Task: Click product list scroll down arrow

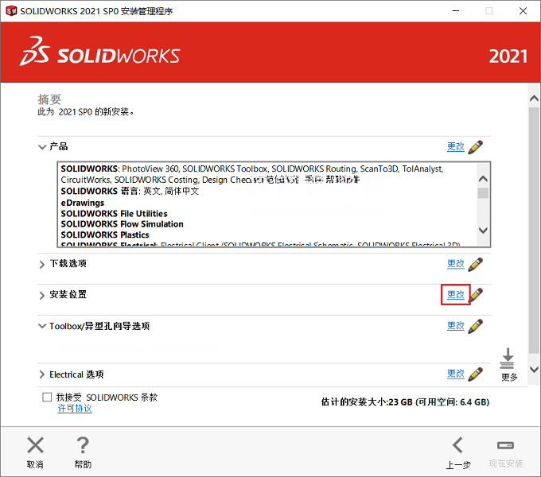Action: (x=483, y=231)
